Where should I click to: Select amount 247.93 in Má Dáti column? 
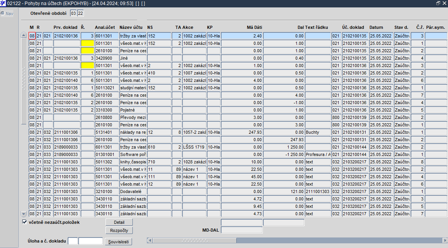(x=242, y=133)
